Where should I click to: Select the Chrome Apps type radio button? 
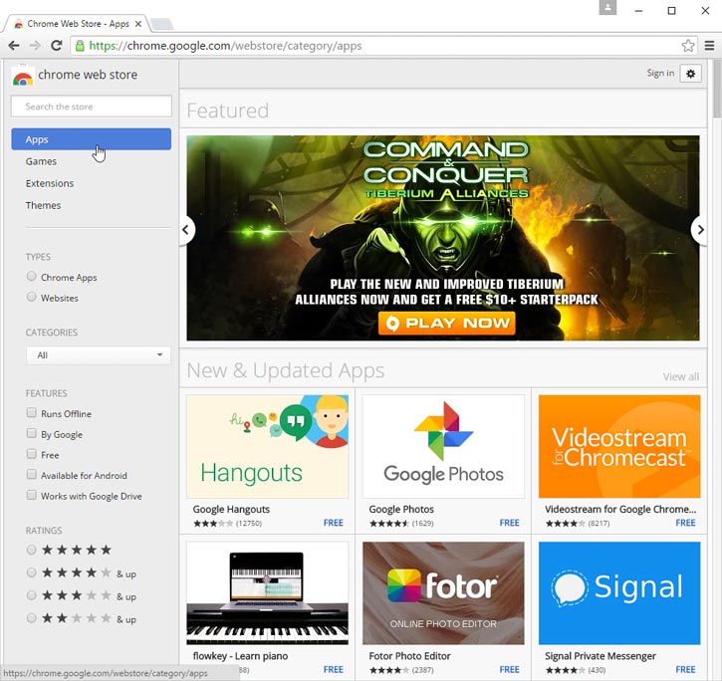(x=32, y=277)
